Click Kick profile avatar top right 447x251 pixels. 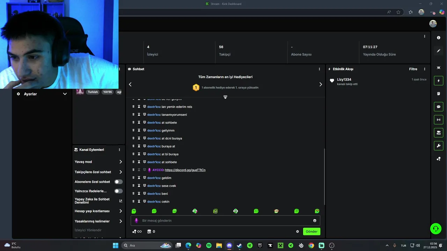(x=433, y=24)
